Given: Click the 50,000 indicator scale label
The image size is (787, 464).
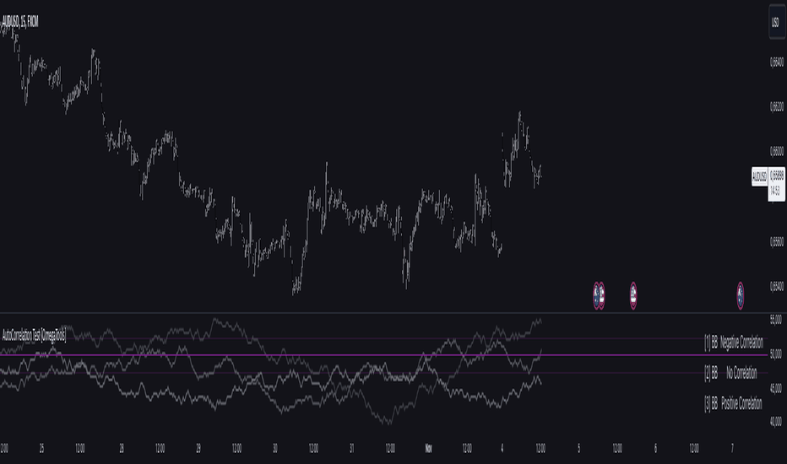Looking at the screenshot, I should (x=775, y=354).
